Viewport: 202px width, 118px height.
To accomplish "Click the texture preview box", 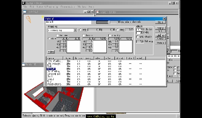I will click(74, 47).
